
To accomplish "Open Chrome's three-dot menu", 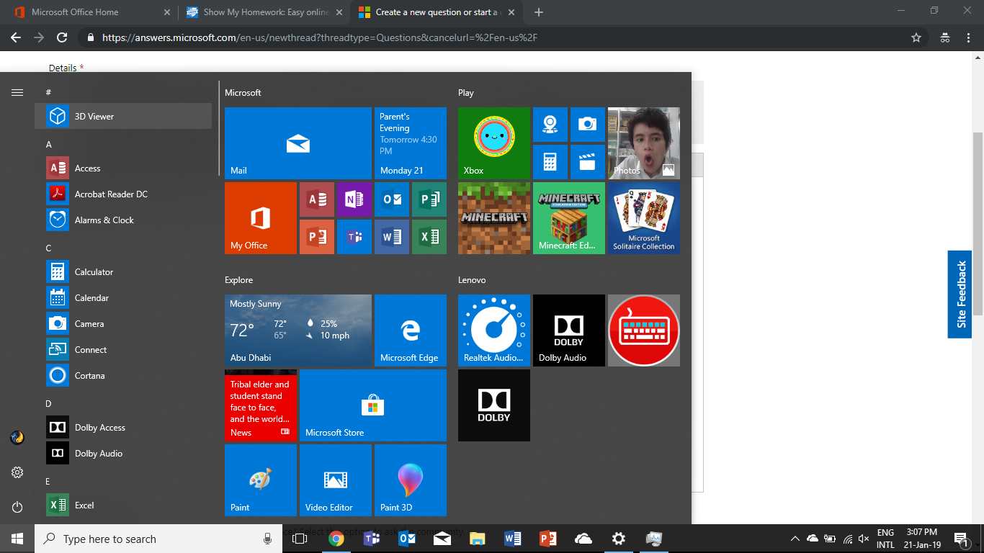I will [x=969, y=37].
